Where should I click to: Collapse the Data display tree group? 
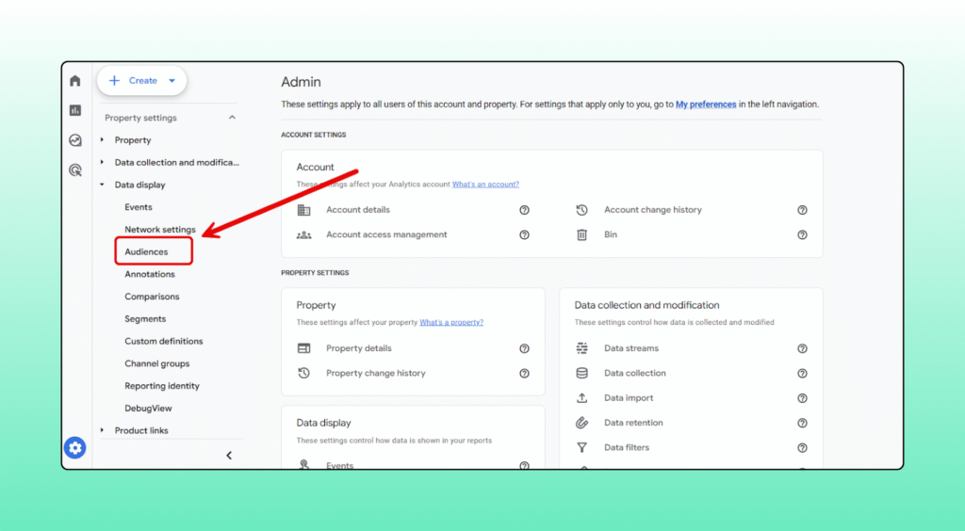(x=103, y=185)
